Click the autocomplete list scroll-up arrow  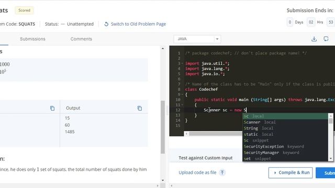coord(331,116)
